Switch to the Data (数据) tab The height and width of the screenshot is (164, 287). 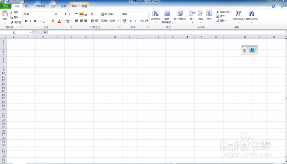63,6
